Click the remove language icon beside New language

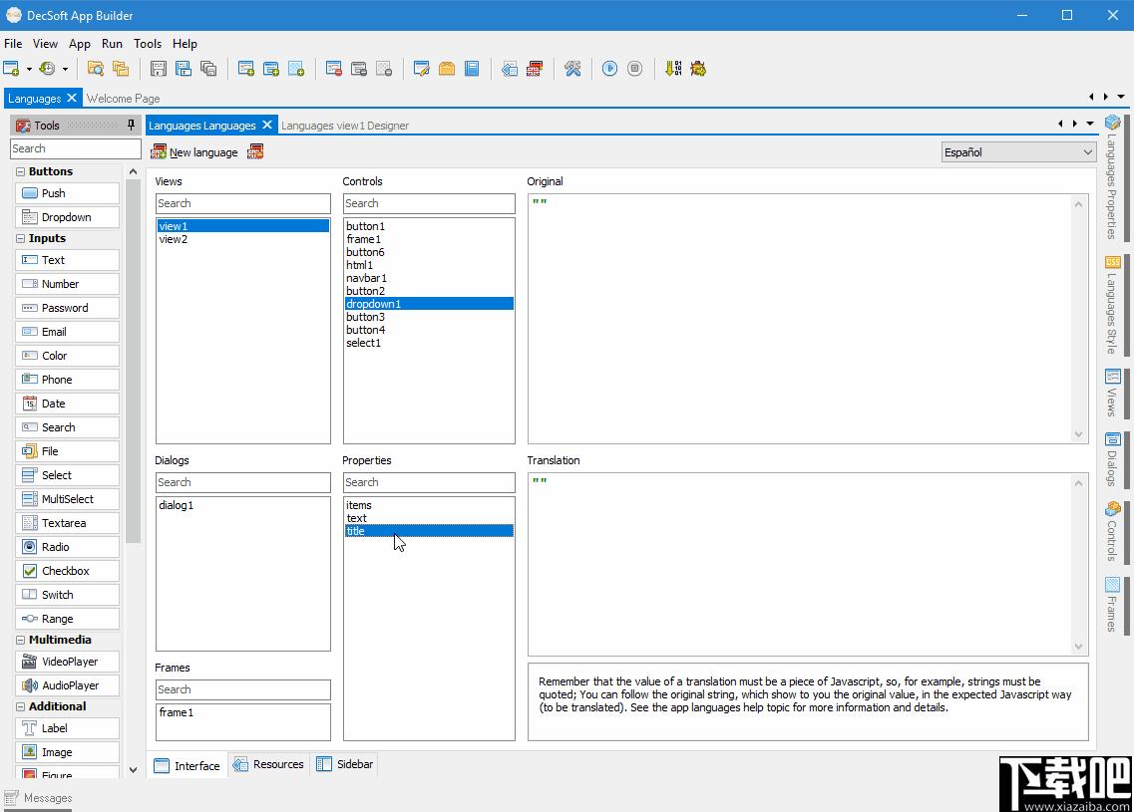pos(255,152)
